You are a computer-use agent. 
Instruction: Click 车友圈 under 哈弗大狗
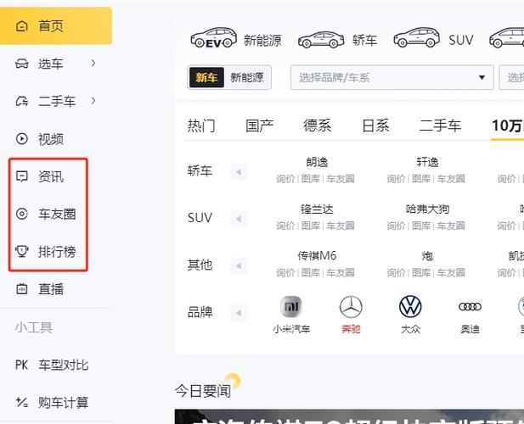point(451,226)
